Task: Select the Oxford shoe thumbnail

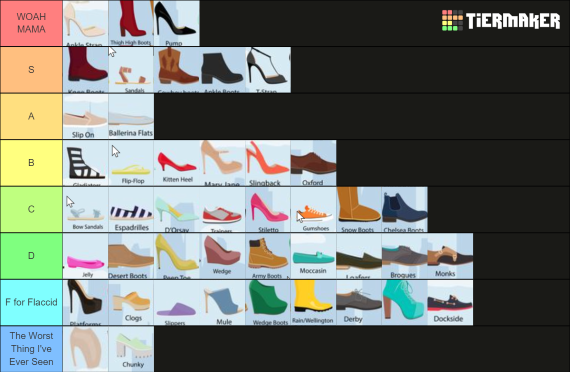Action: [x=313, y=162]
